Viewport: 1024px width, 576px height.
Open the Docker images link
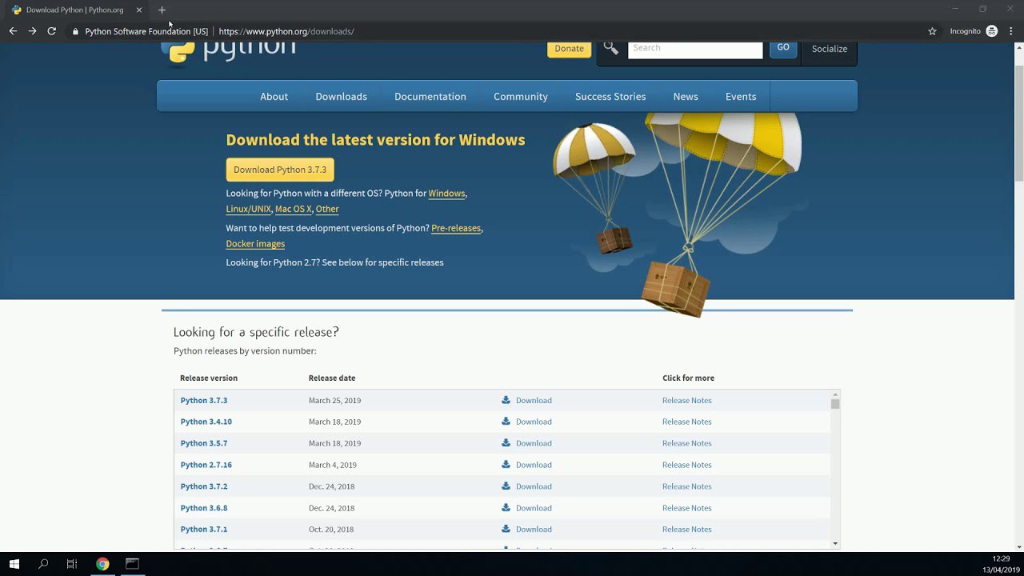tap(255, 244)
